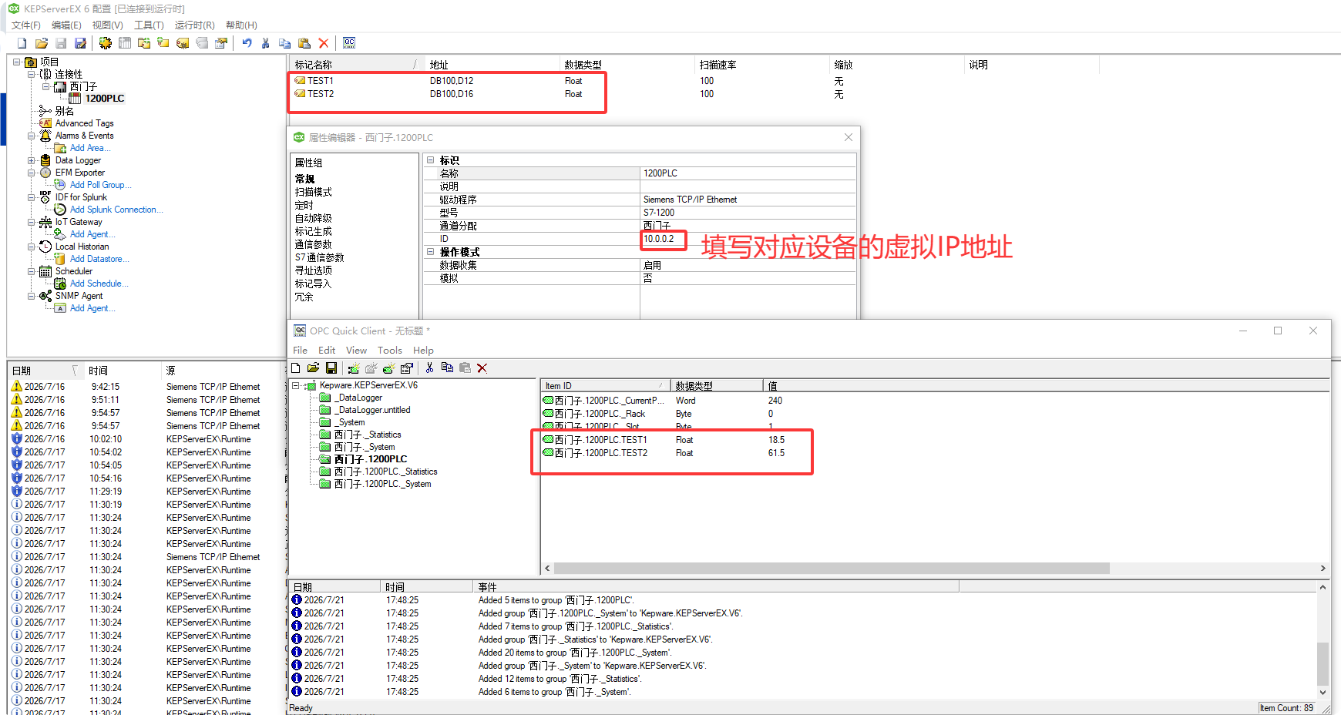Viewport: 1341px width, 715px height.
Task: Click Cut scissors in OPC Quick Client toolbar
Action: 429,368
